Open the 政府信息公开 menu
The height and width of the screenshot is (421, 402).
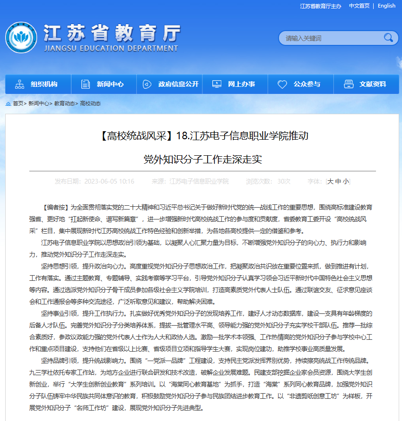pyautogui.click(x=169, y=84)
